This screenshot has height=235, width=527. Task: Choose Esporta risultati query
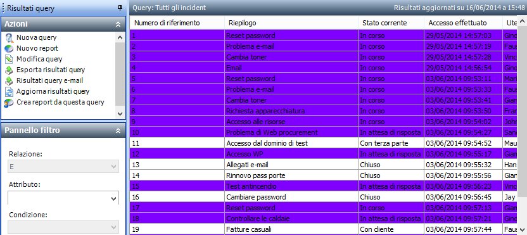51,70
